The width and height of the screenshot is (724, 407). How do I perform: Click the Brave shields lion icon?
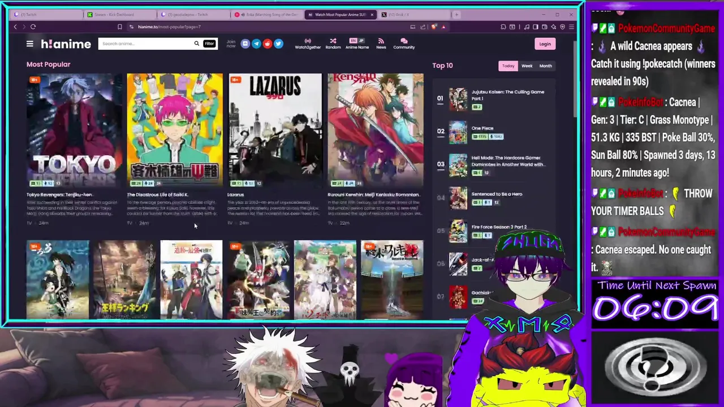[x=434, y=27]
